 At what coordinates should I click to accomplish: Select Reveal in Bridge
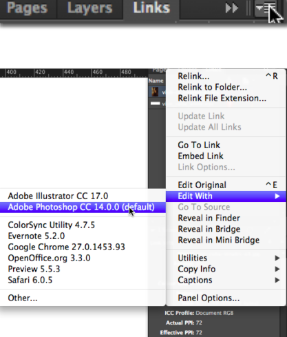tap(226, 229)
